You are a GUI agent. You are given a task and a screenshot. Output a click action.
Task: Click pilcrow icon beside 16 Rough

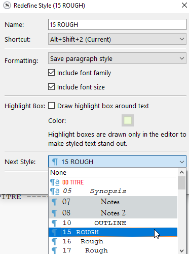[x=54, y=242]
